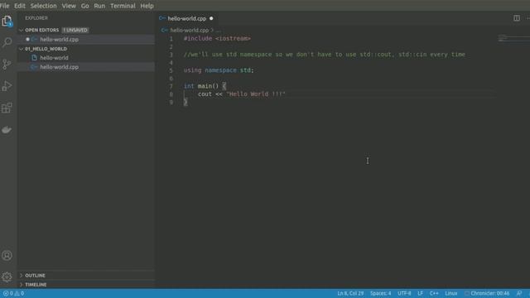Open the Help menu
Viewport: 530px width, 298px height.
(147, 6)
